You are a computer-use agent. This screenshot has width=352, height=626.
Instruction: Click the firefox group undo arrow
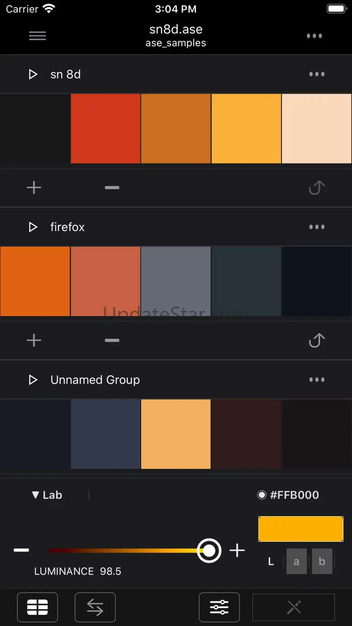pos(316,340)
